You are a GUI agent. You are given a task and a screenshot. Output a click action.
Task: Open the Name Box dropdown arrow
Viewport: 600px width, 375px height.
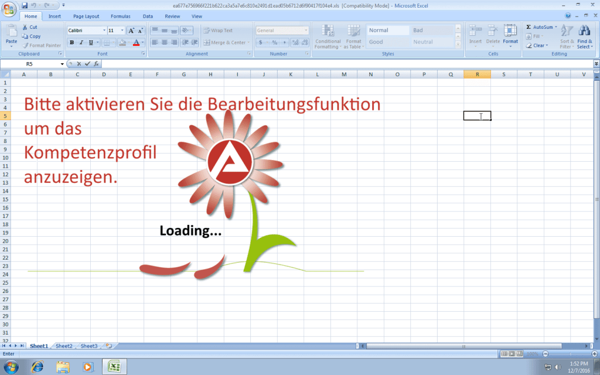coord(62,64)
